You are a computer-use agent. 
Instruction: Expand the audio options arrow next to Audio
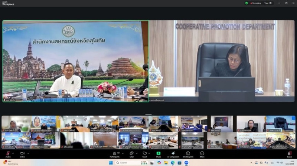point(13,152)
